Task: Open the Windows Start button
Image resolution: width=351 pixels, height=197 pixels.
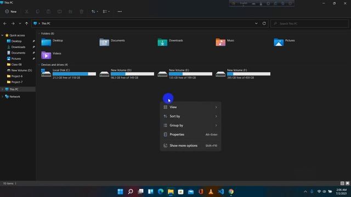Action: (x=121, y=192)
